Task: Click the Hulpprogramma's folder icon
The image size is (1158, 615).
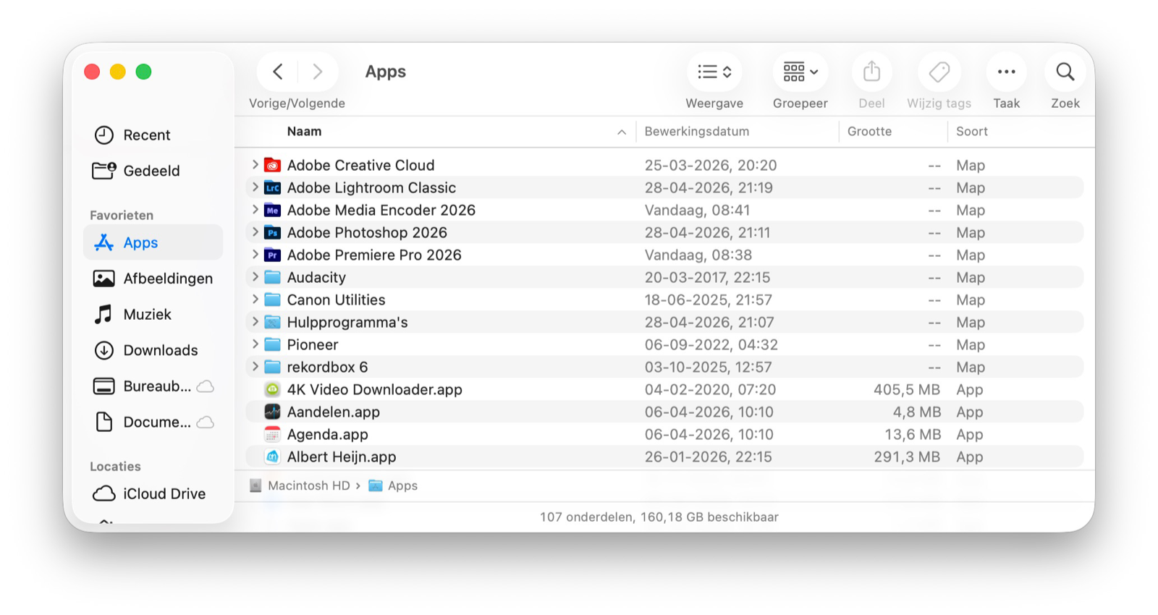Action: click(x=272, y=322)
